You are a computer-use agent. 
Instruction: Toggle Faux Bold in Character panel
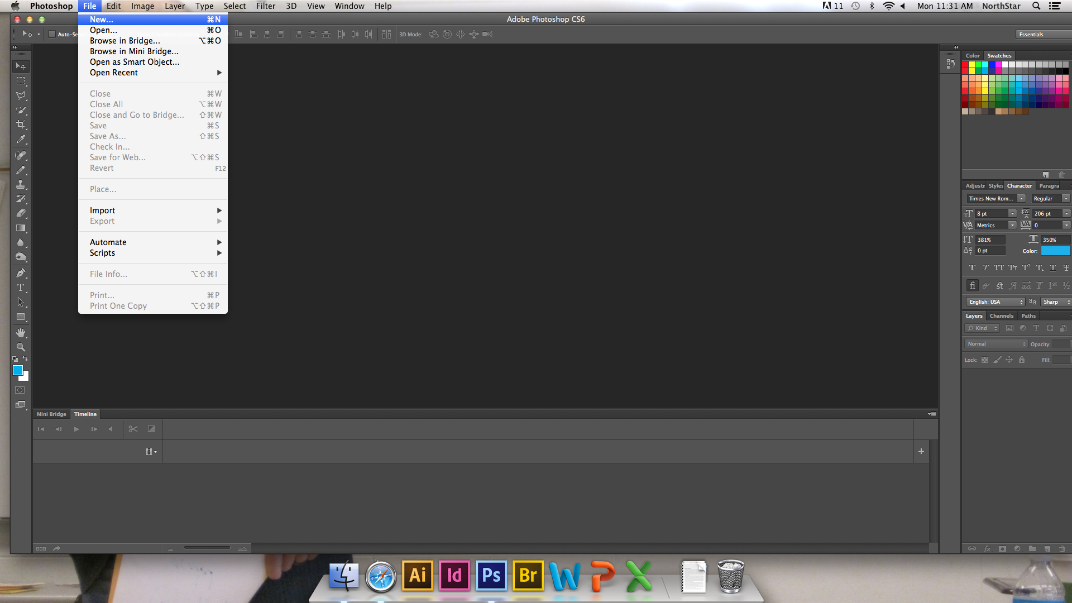pyautogui.click(x=972, y=268)
